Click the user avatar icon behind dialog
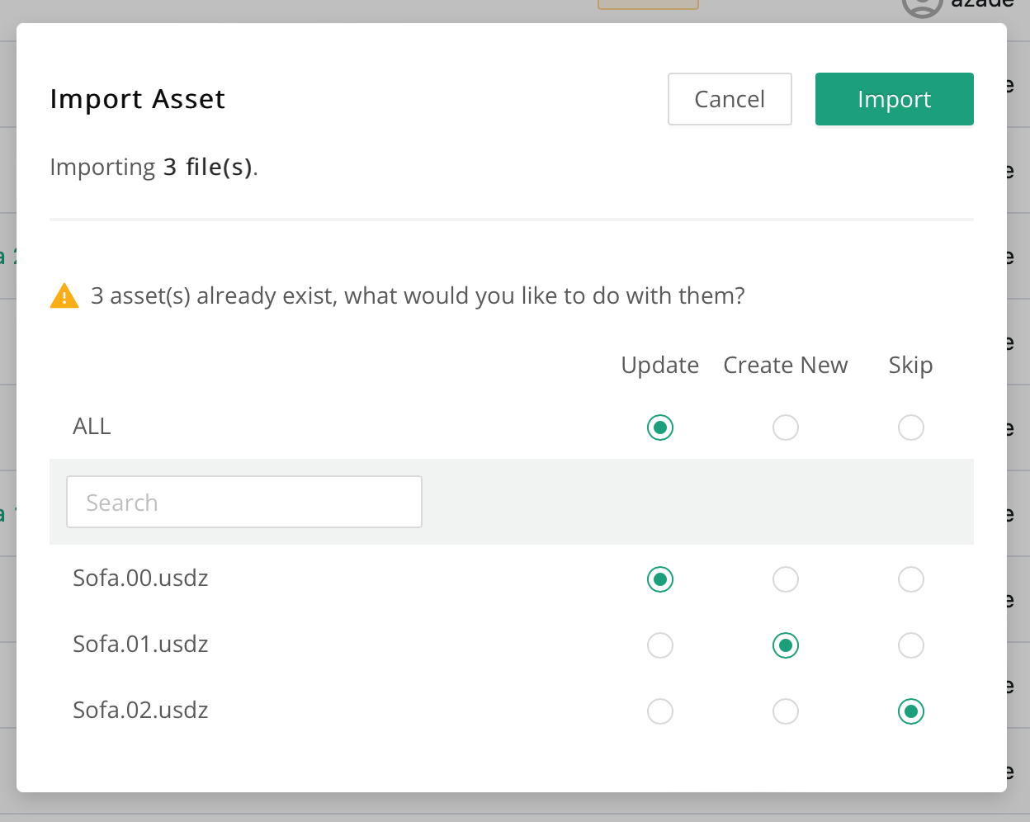Viewport: 1030px width, 822px height. (922, 5)
